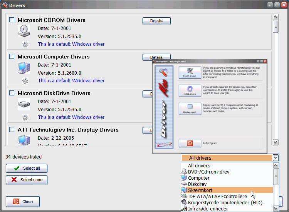289x212 pixels.
Task: Click Display report in DriverMax window
Action: tap(190, 109)
